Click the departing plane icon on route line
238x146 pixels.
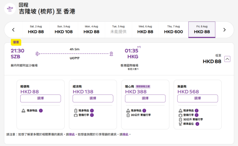(x=38, y=54)
